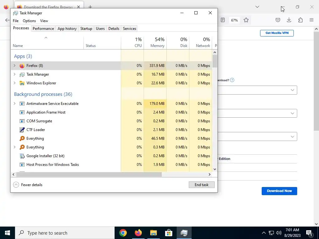
Task: Open the View menu in Task Manager
Action: pos(44,21)
